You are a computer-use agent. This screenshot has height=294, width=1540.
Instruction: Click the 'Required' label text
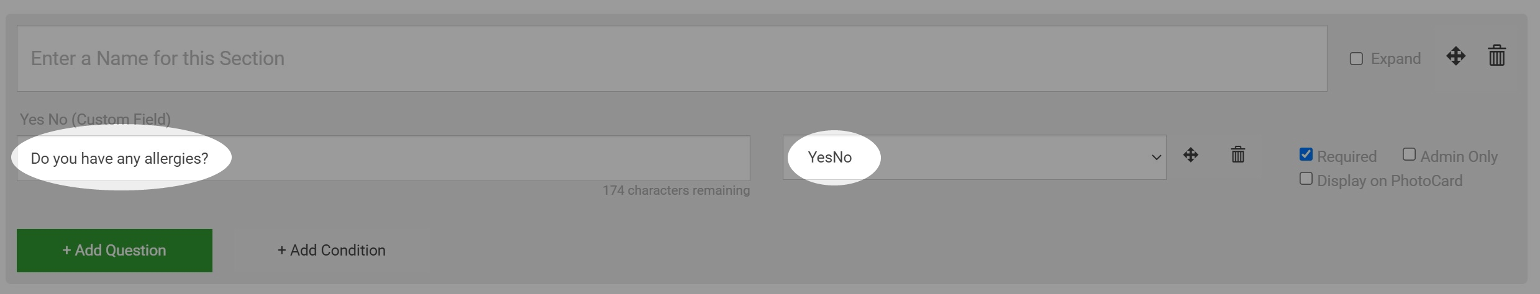tap(1346, 156)
